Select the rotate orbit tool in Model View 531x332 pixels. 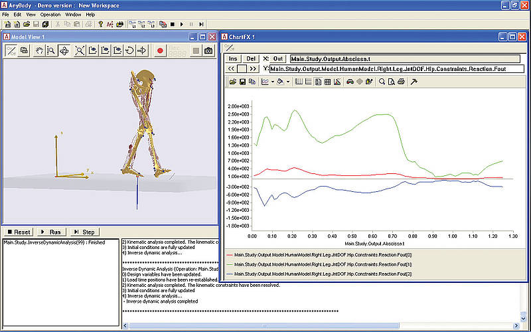pos(64,51)
